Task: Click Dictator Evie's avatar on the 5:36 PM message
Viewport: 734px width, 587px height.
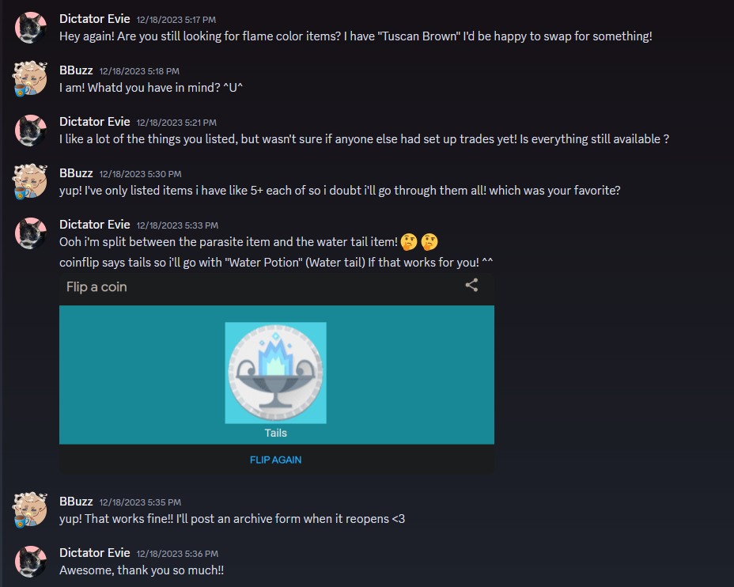Action: coord(31,561)
